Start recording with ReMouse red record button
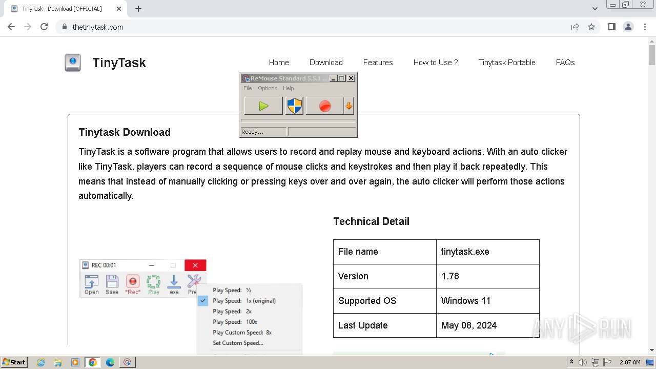 point(324,106)
